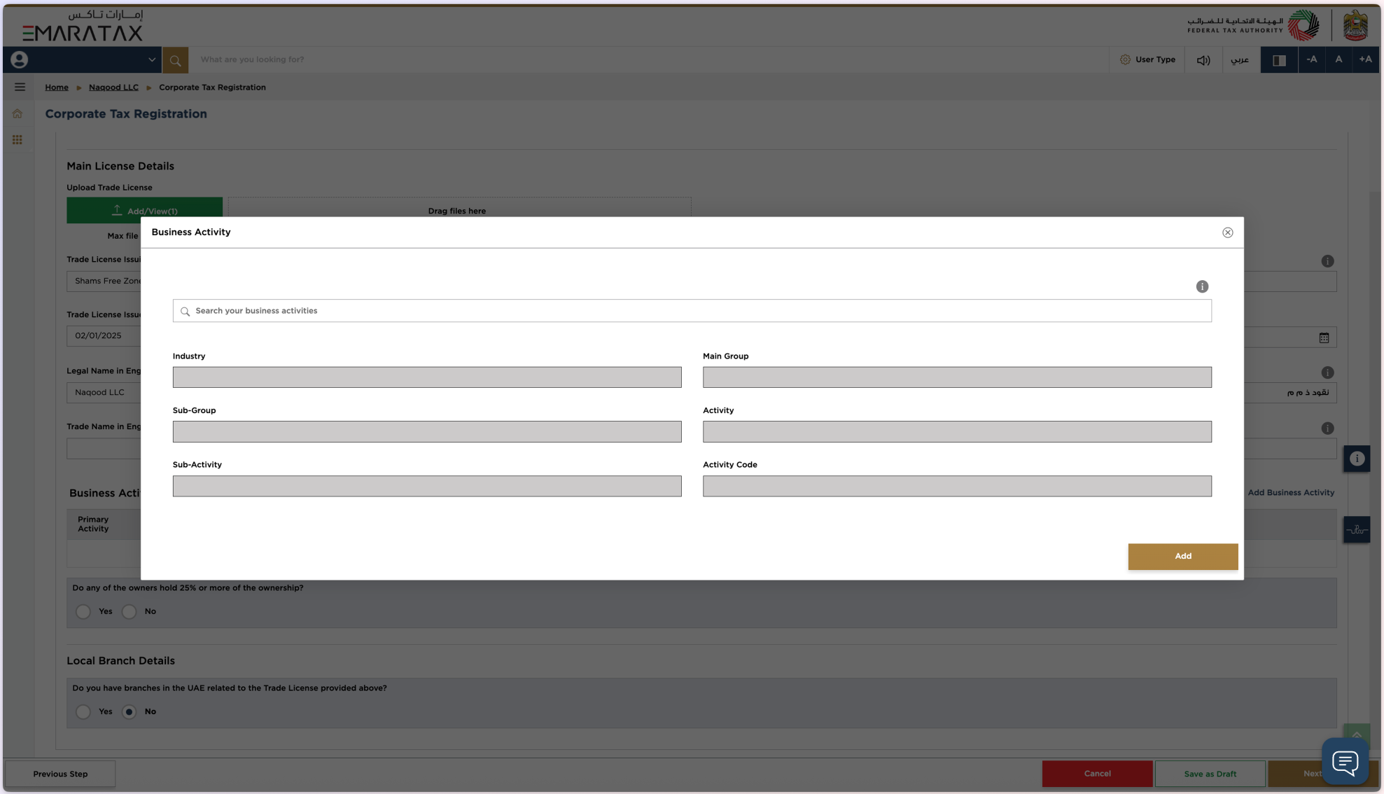Select No for 25% ownership question
The width and height of the screenshot is (1384, 794).
pos(130,612)
